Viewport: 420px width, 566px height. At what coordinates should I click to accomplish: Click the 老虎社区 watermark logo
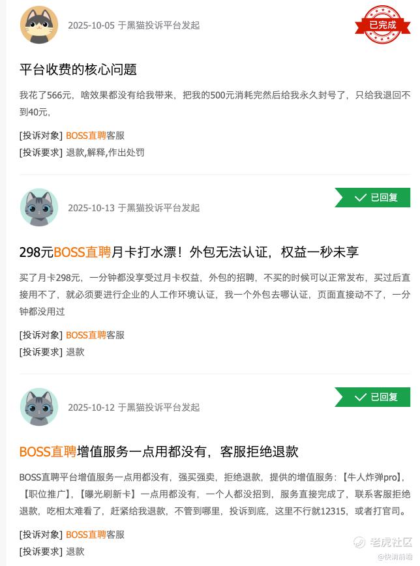click(x=383, y=542)
